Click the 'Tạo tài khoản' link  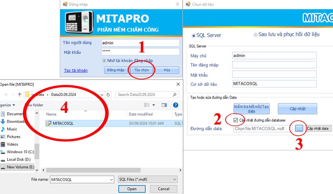coord(75,70)
